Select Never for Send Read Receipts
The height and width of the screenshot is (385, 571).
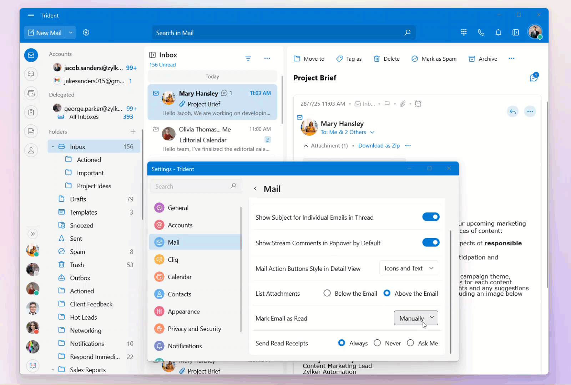pyautogui.click(x=377, y=343)
